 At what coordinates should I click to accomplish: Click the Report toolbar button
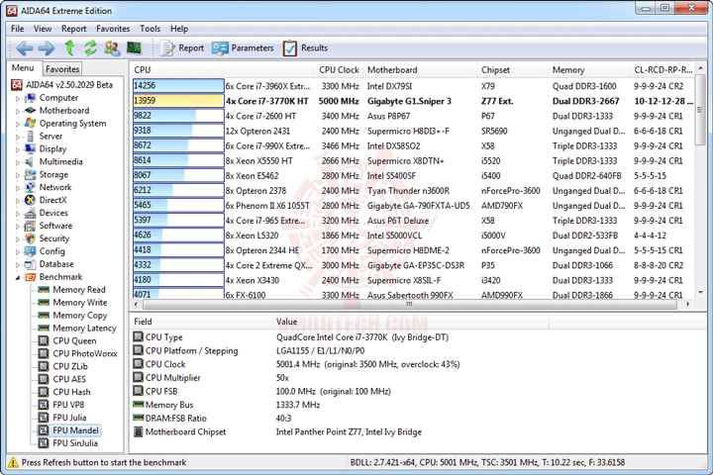click(x=181, y=47)
